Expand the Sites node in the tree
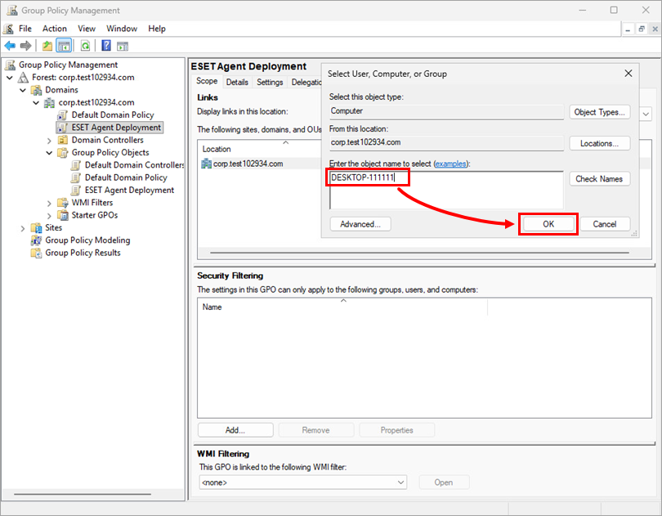This screenshot has height=516, width=662. coord(24,227)
